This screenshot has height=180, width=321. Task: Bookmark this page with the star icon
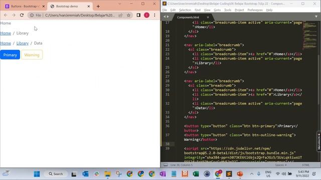(x=128, y=15)
